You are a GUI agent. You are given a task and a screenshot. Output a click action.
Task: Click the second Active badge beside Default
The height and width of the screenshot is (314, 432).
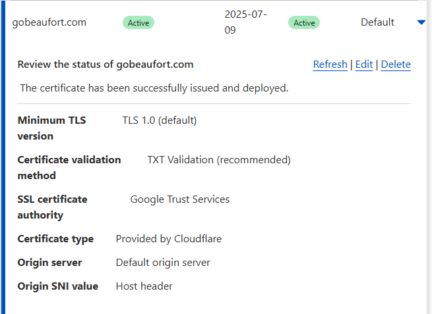tap(304, 22)
